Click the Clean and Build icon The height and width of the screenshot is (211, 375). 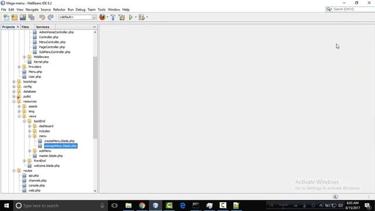pyautogui.click(x=122, y=17)
